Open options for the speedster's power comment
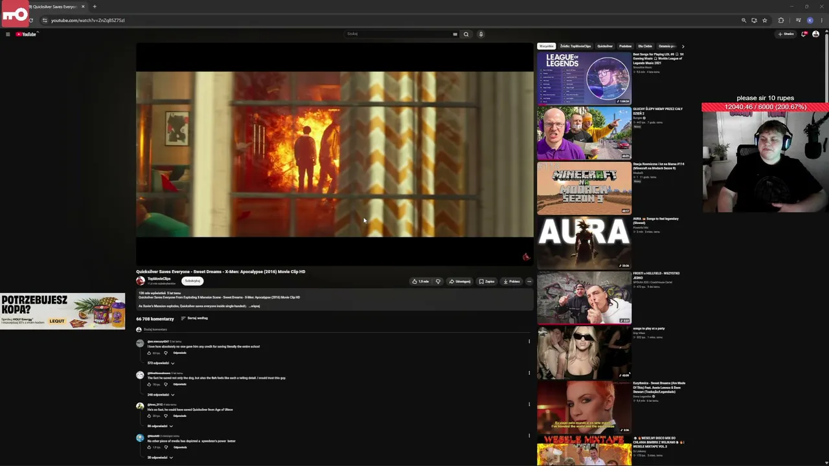This screenshot has width=829, height=466. point(529,436)
